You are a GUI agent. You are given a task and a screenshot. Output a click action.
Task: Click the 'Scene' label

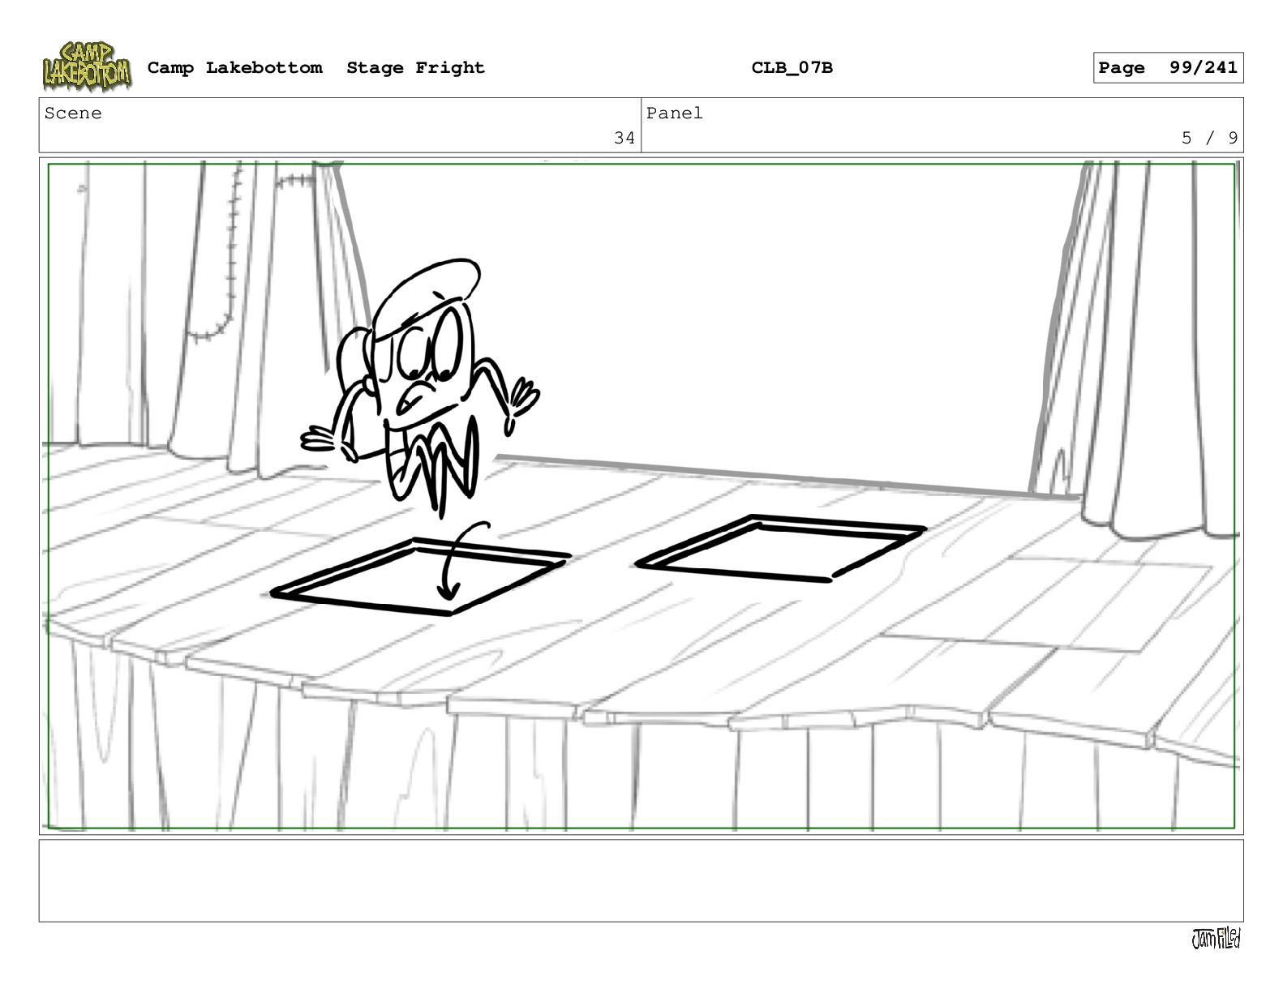point(73,113)
